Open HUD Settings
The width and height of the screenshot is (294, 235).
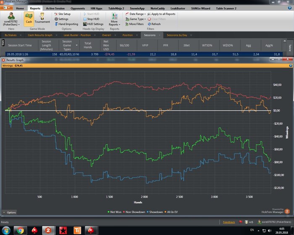click(x=93, y=24)
